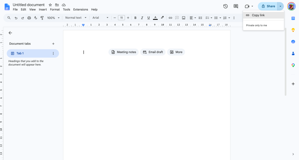This screenshot has width=299, height=160.
Task: Open the zoom 100% dropdown
Action: [x=53, y=18]
